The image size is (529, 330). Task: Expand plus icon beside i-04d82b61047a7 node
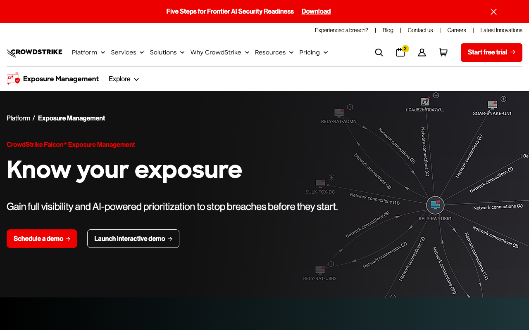[x=436, y=95]
